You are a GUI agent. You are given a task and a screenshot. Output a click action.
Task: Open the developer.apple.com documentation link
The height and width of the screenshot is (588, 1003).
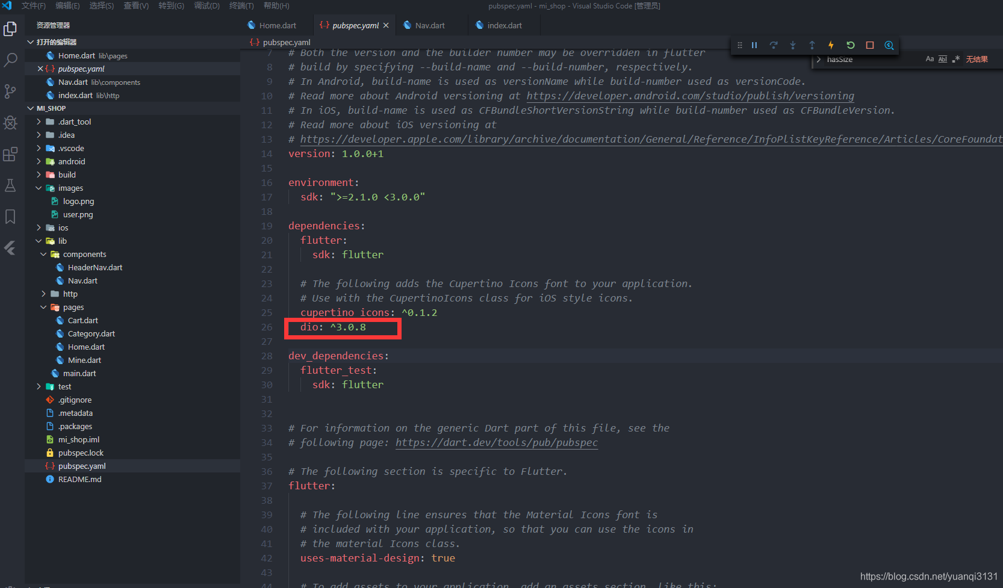[651, 139]
